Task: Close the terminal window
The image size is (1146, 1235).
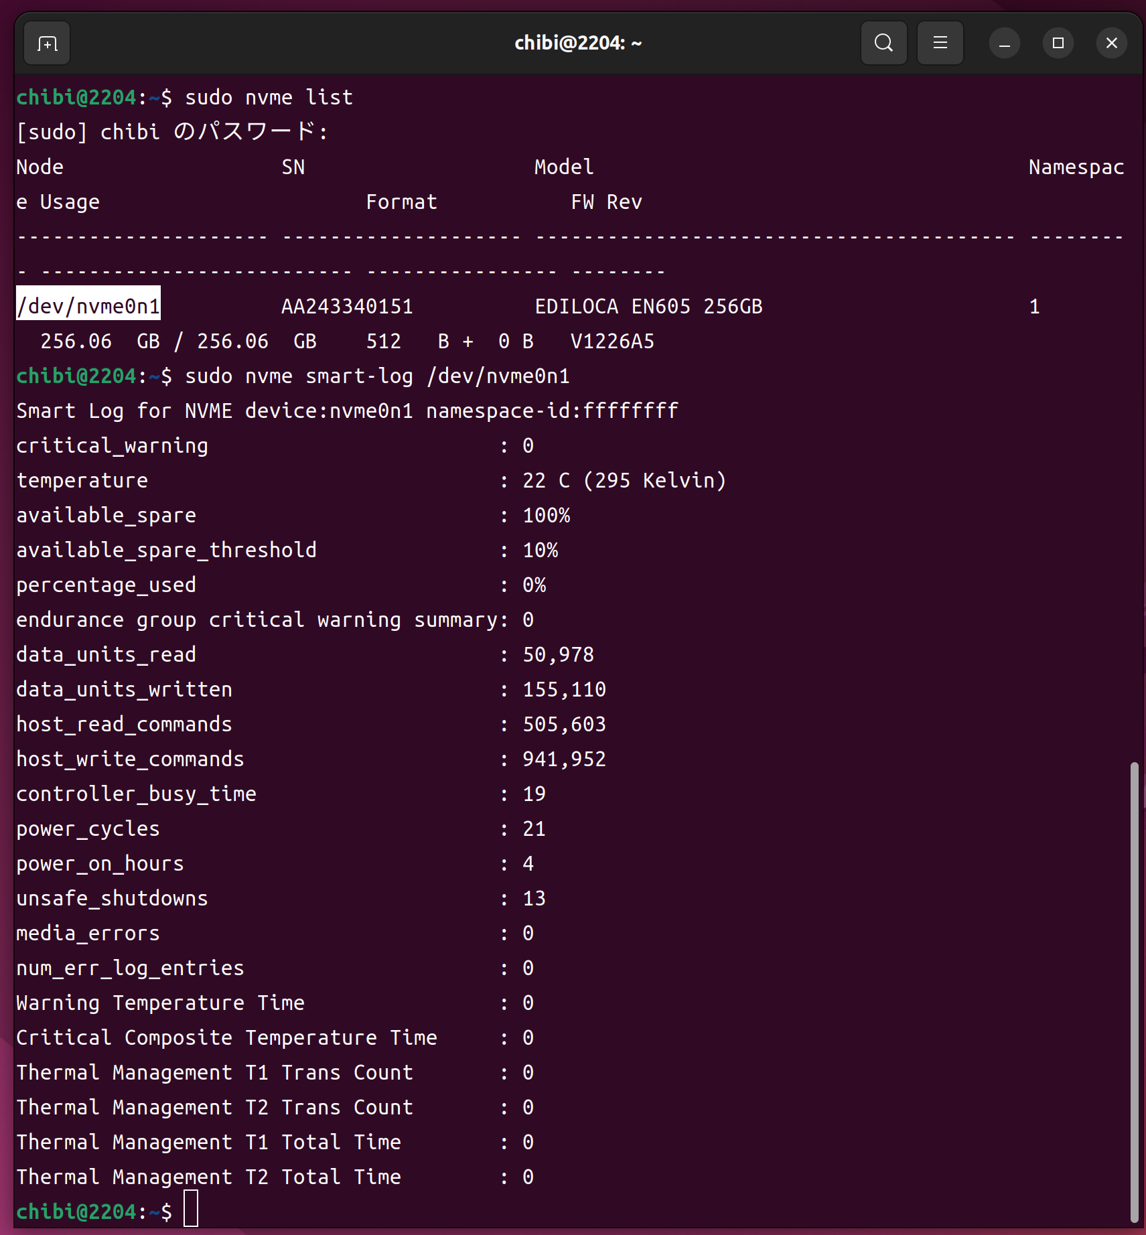Action: (1111, 44)
